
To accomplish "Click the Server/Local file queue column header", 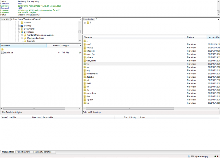I will pyautogui.click(x=16, y=117).
